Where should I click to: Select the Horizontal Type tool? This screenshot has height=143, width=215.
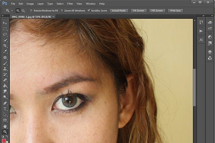pos(5,109)
